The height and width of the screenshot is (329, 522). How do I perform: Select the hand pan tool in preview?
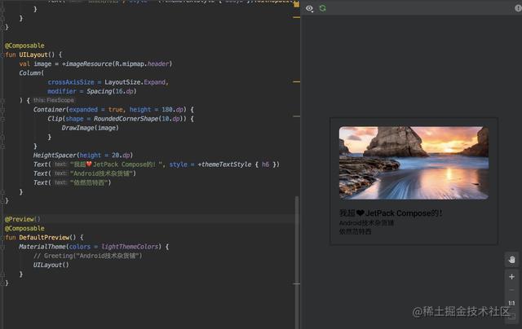coord(511,259)
